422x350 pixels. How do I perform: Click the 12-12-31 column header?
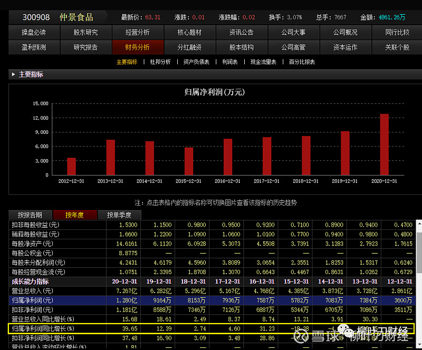click(x=400, y=281)
